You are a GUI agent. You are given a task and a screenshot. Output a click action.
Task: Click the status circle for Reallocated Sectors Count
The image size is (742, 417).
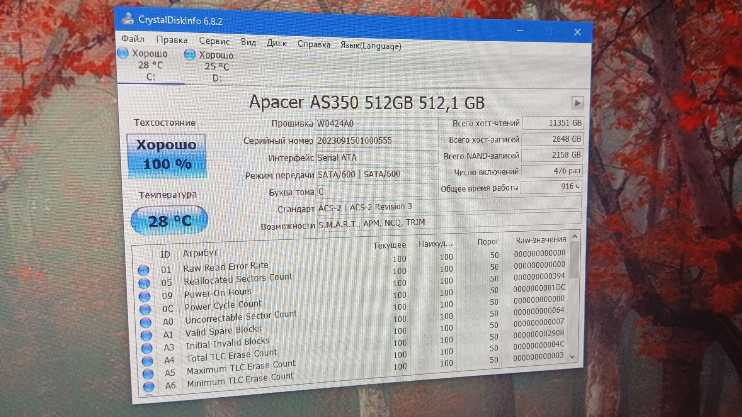[x=144, y=283]
